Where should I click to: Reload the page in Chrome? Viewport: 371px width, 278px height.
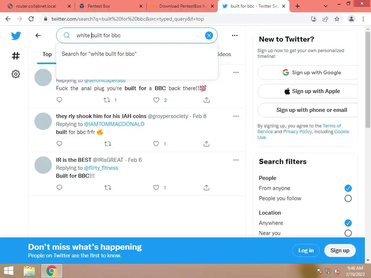coord(31,19)
